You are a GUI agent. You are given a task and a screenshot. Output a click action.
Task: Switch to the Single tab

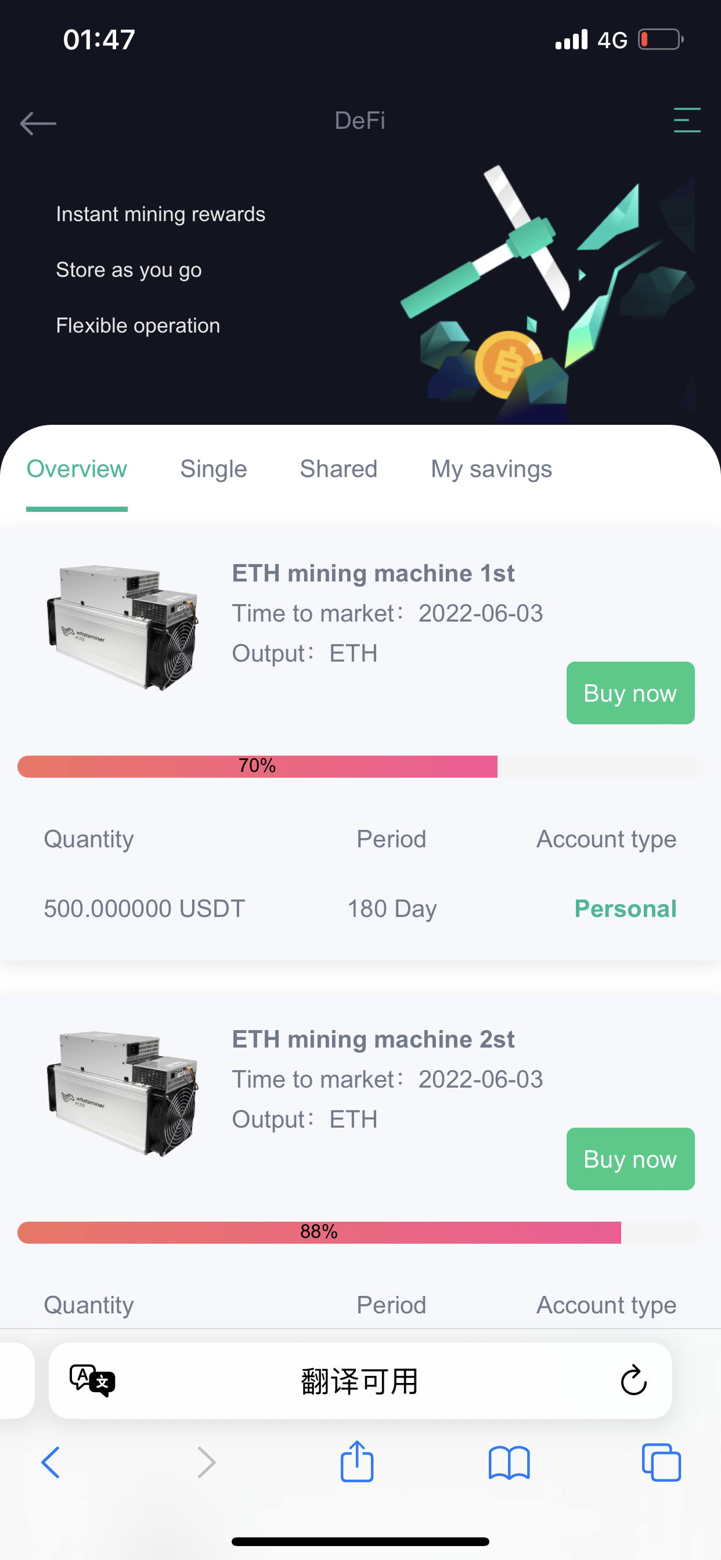213,470
